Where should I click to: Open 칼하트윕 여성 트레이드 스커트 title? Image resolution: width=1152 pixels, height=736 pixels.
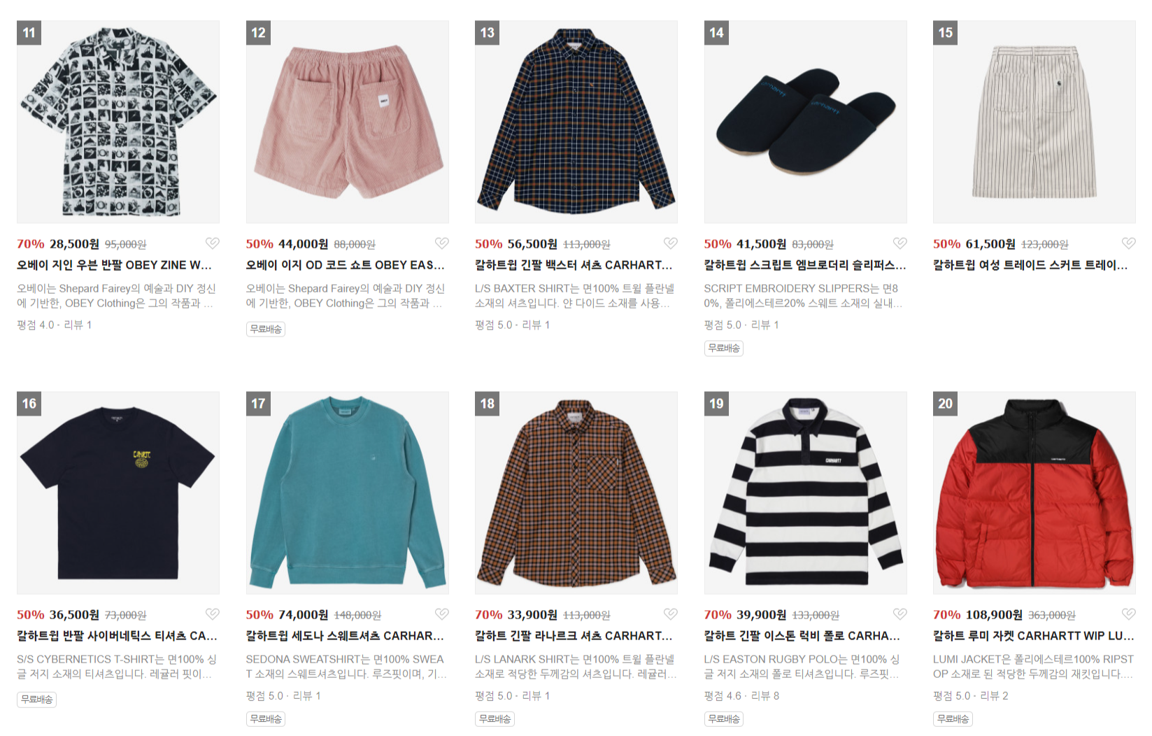coord(1030,265)
